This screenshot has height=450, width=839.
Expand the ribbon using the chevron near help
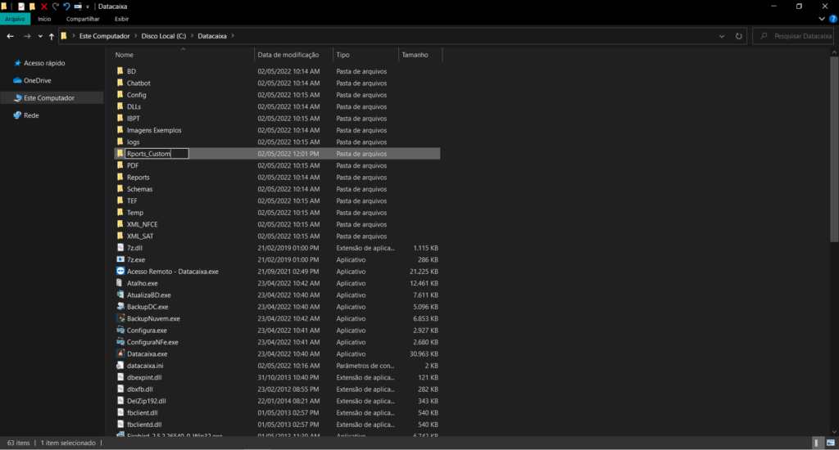click(x=822, y=19)
